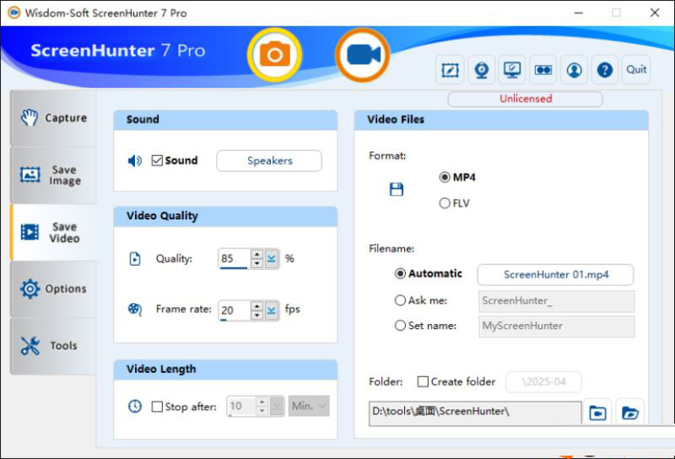Uncheck the Sound checkbox
675x459 pixels.
click(157, 160)
